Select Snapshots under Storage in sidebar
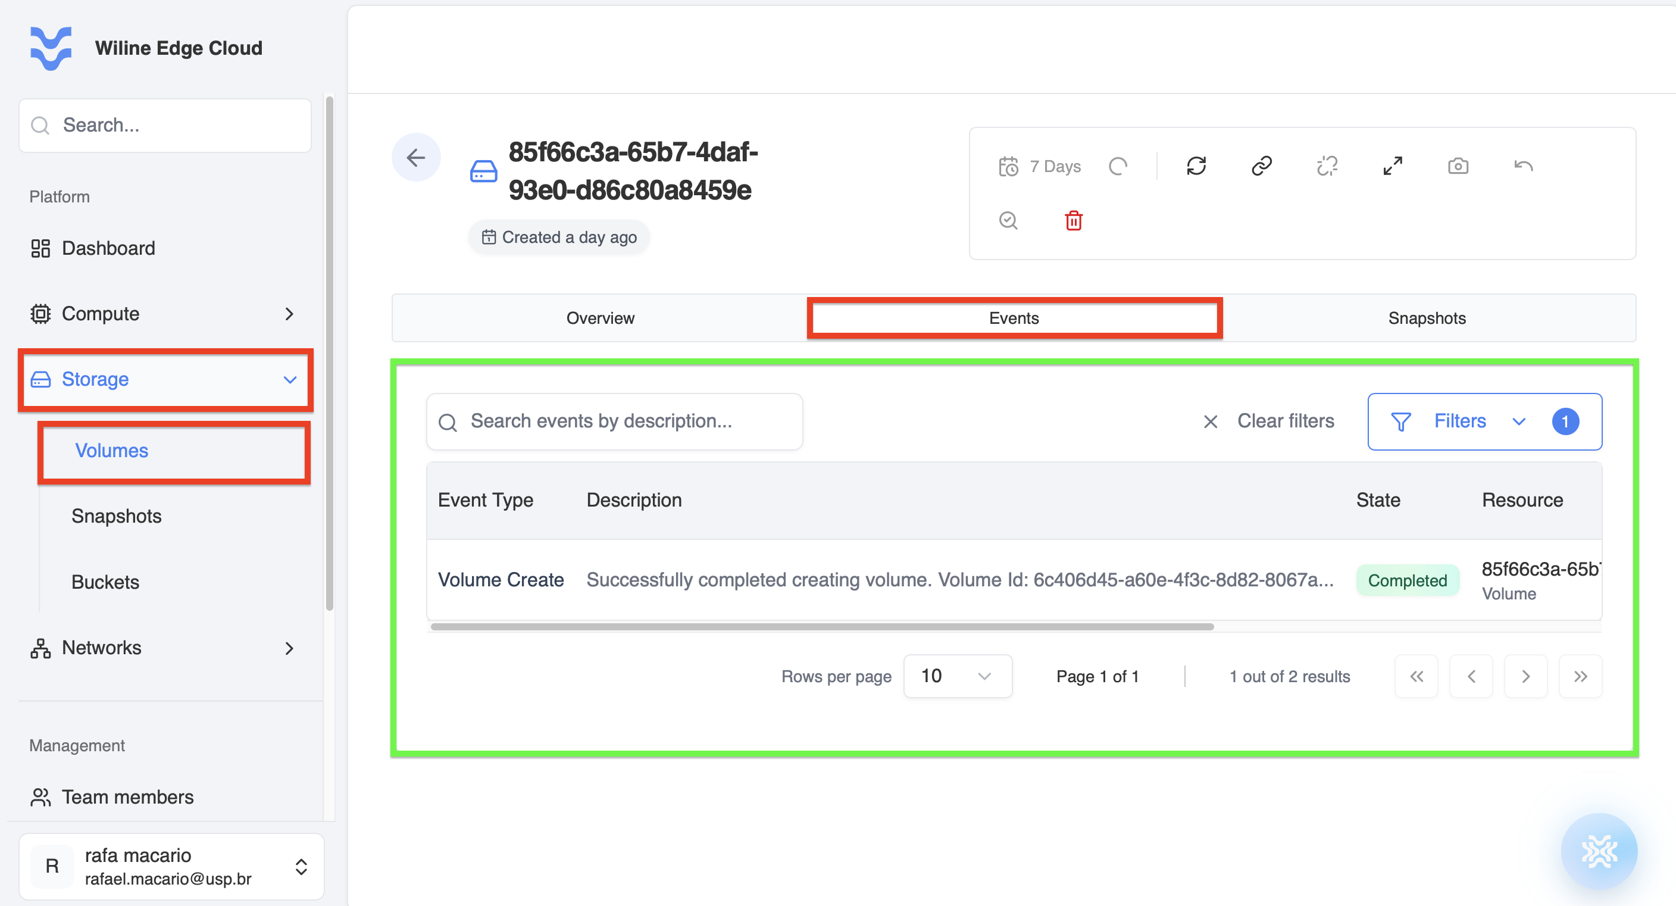This screenshot has height=906, width=1676. tap(117, 516)
